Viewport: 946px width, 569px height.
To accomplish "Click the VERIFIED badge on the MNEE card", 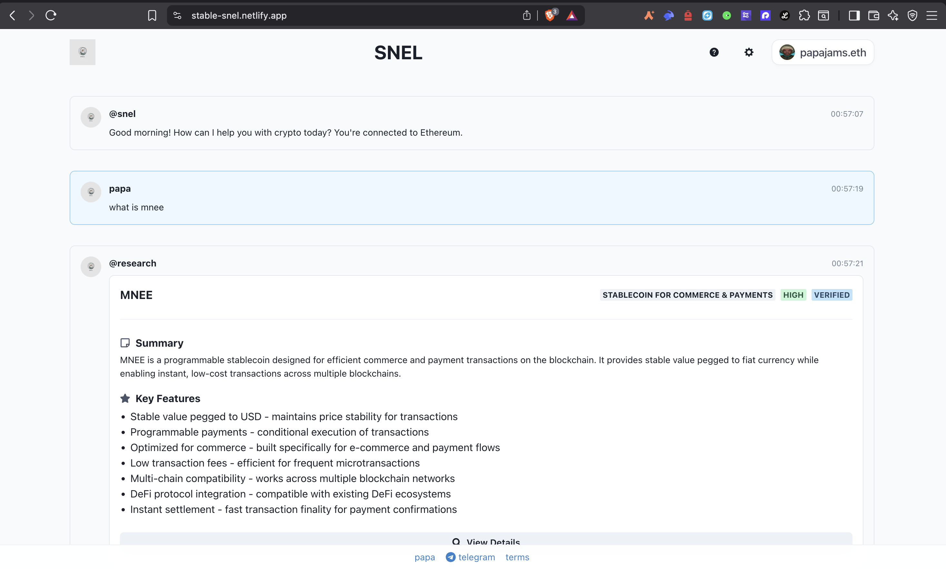I will (832, 295).
